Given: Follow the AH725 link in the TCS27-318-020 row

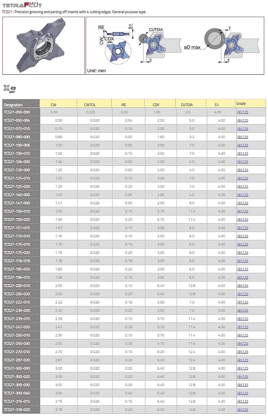Looking at the screenshot, I should click(242, 409).
